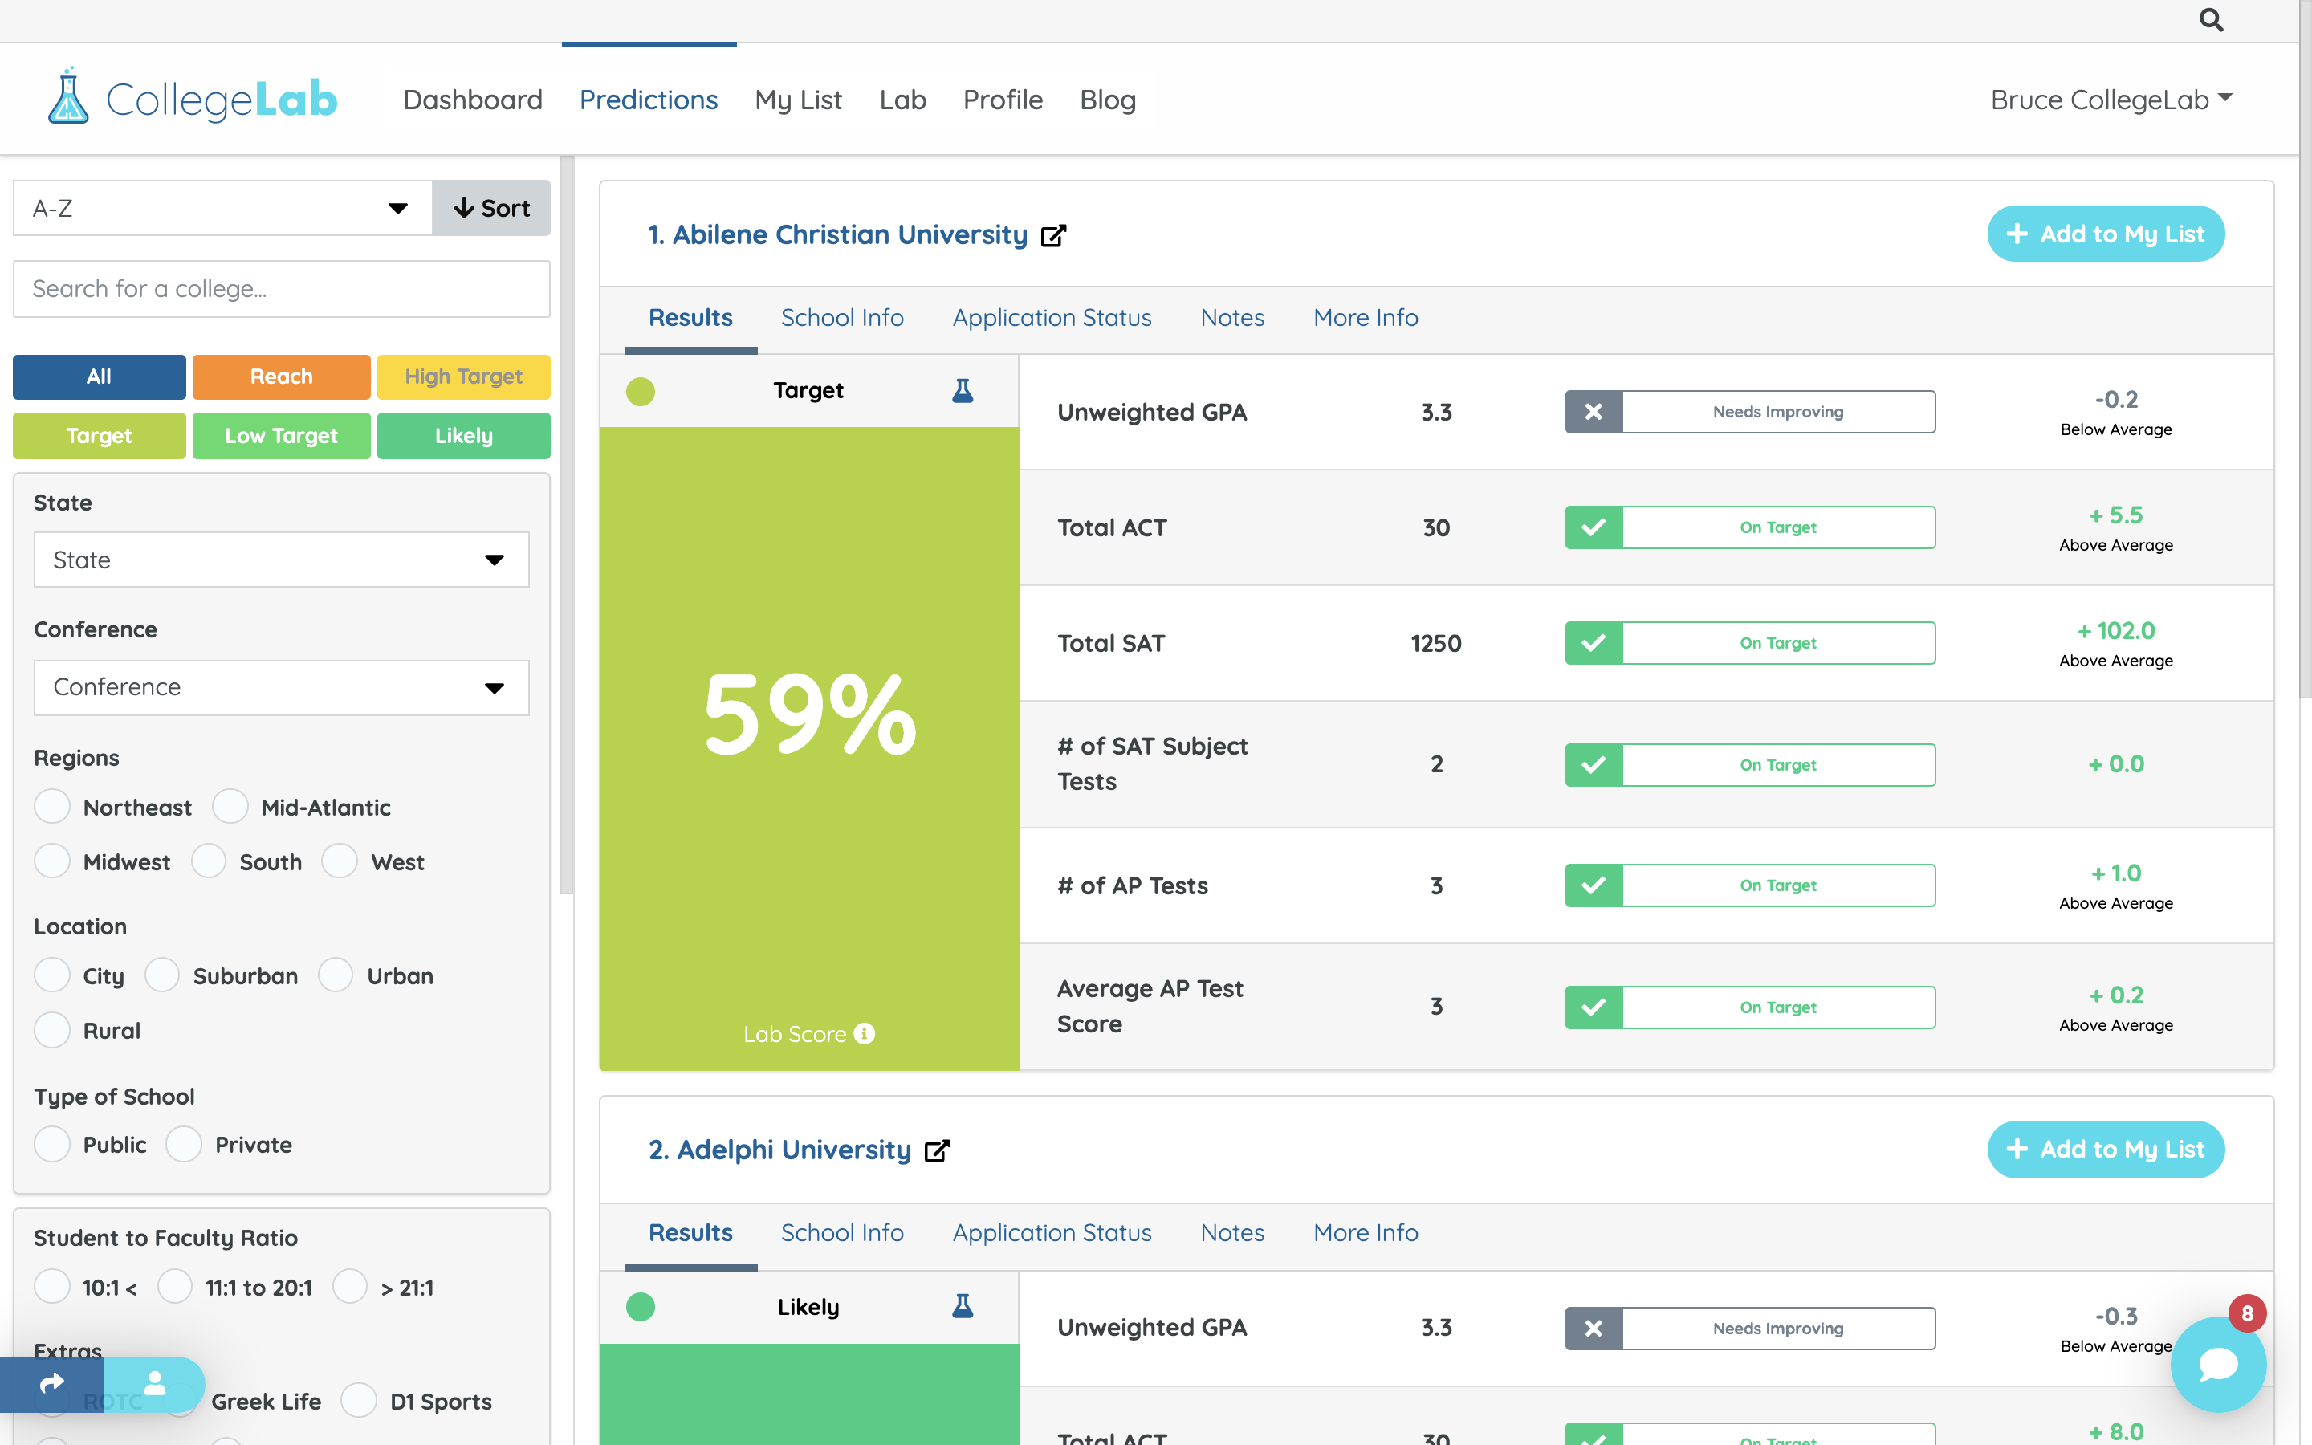Screen dimensions: 2312x1445
Task: Click the user profile icon at bottom
Action: tap(155, 1383)
